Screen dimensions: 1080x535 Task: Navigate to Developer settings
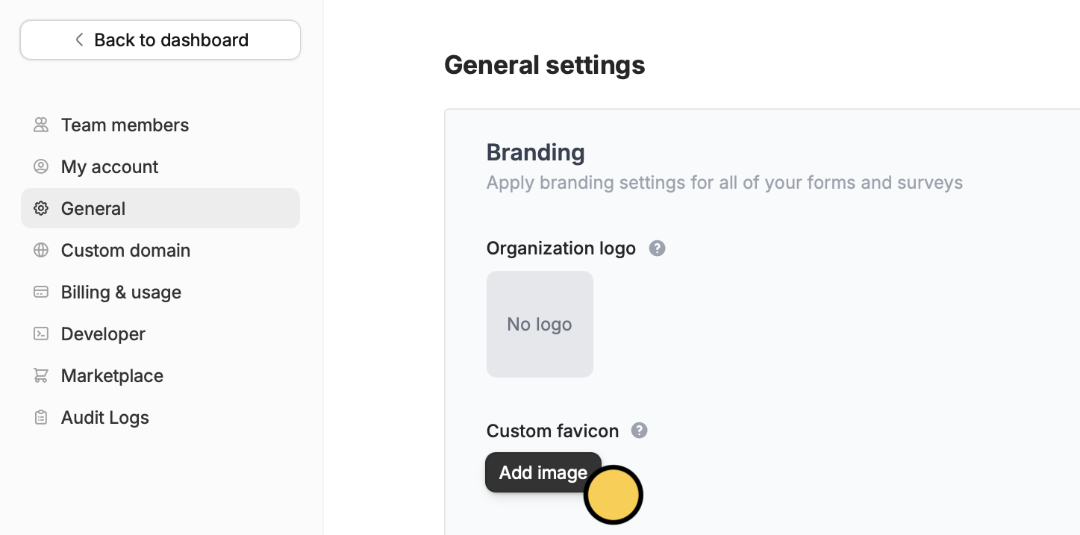[103, 334]
